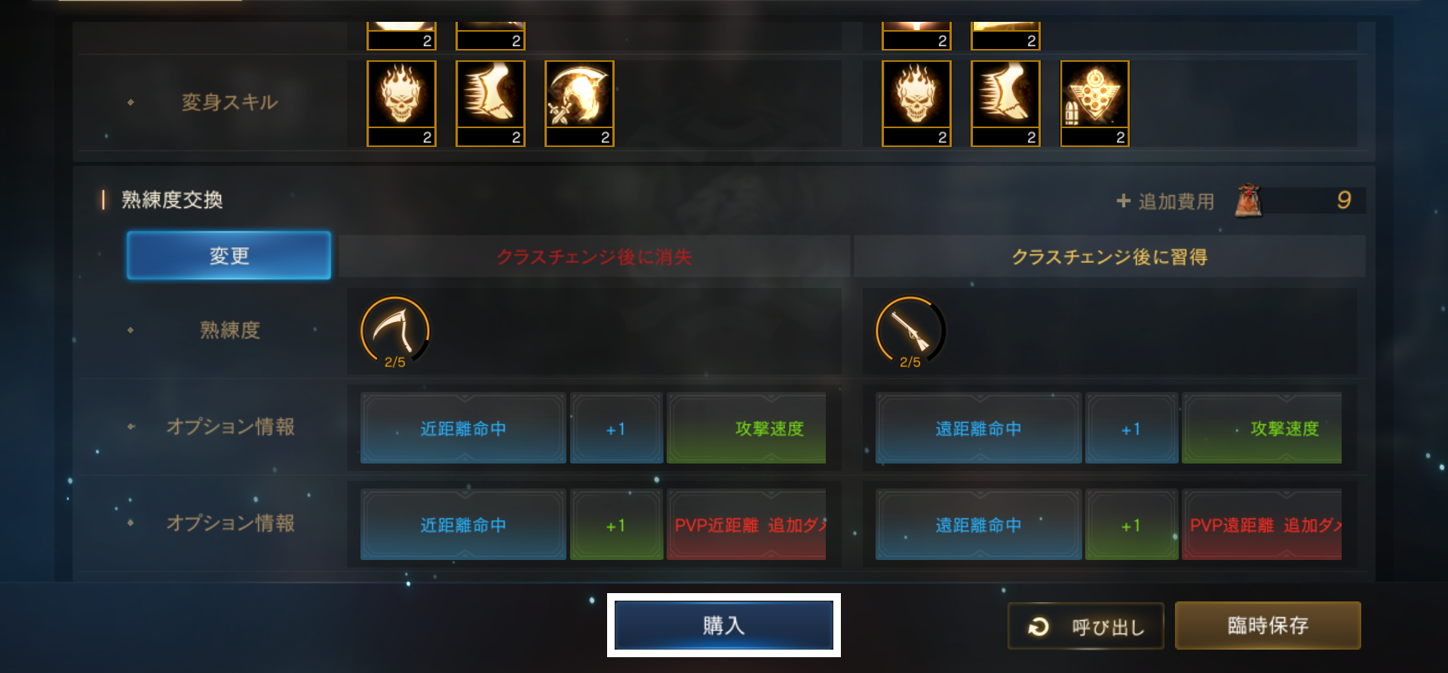Select the first 遠距離命中 option box

click(978, 428)
